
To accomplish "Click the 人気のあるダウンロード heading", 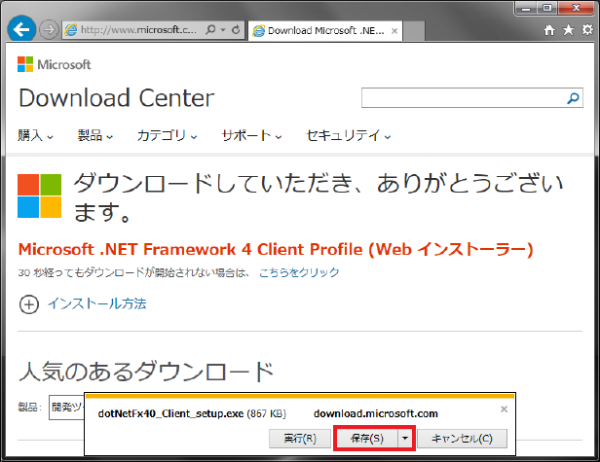I will tap(146, 372).
